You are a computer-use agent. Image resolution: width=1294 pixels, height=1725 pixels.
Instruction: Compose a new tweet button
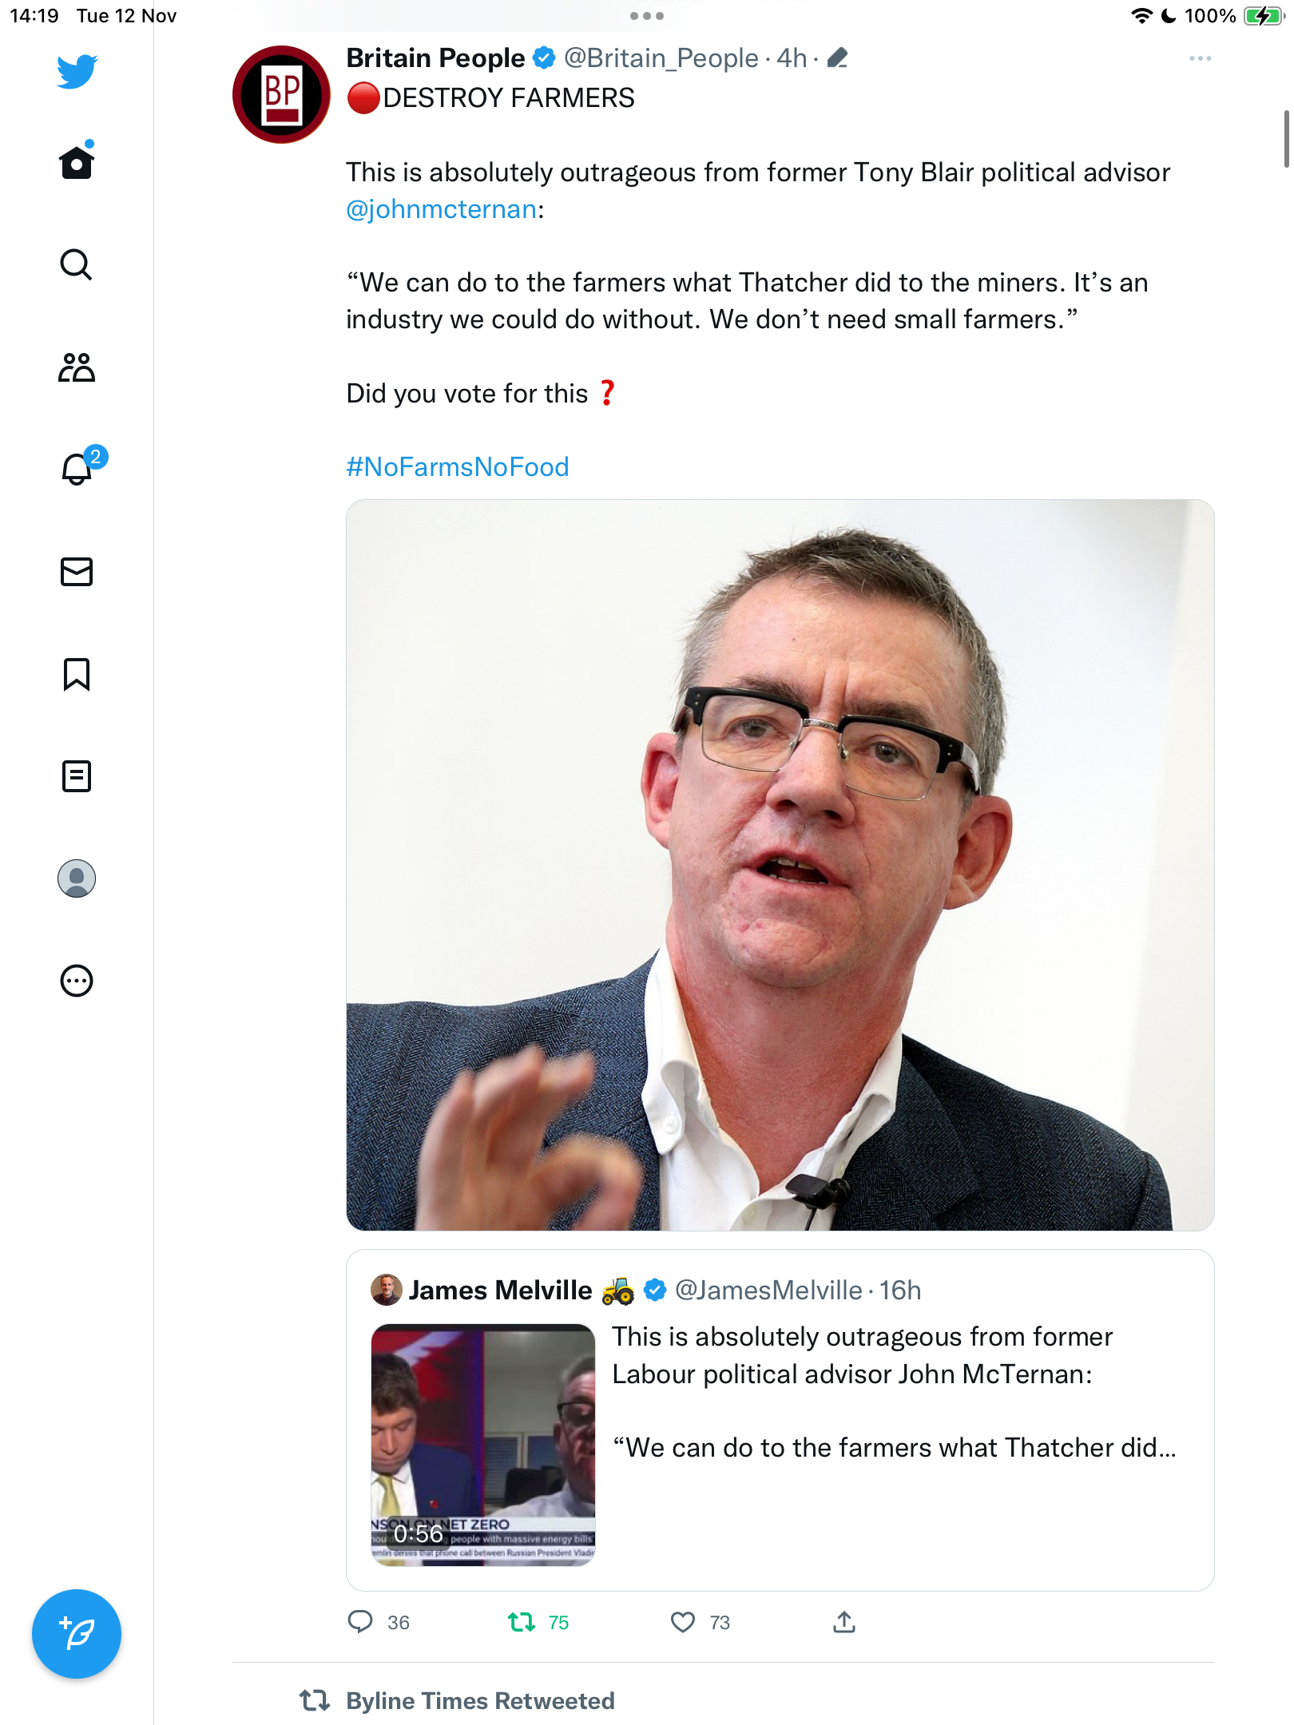tap(77, 1634)
